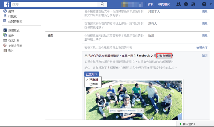
Task: Open the globe notifications icon in top bar
Action: pyautogui.click(x=193, y=4)
